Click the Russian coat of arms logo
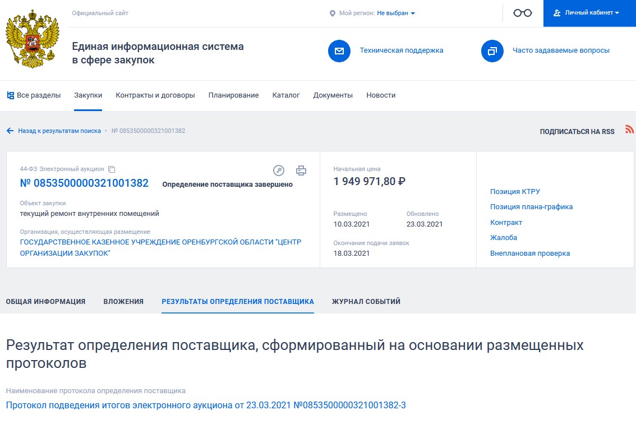The image size is (636, 424). 33,39
